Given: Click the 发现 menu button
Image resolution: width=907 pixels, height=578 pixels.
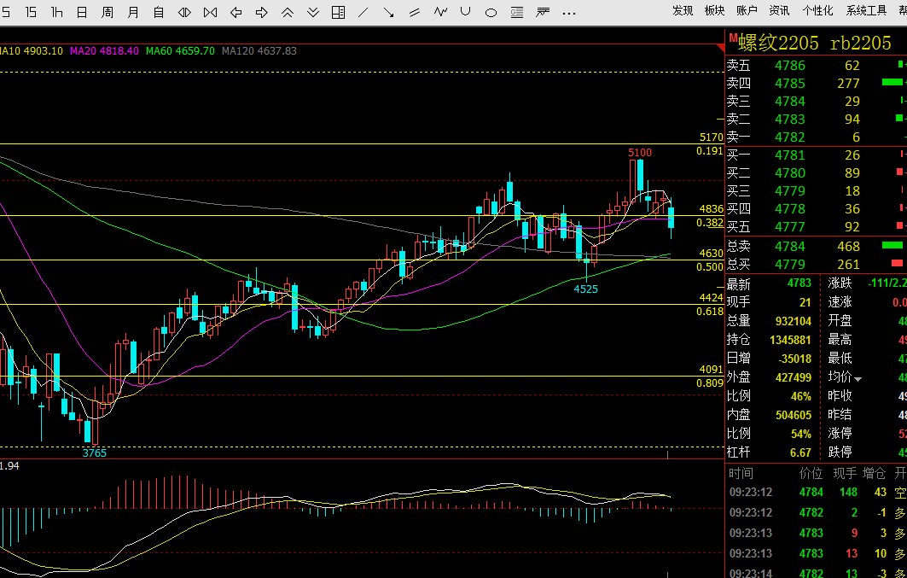Looking at the screenshot, I should (683, 10).
